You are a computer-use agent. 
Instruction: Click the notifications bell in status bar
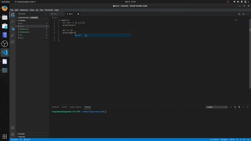248,139
